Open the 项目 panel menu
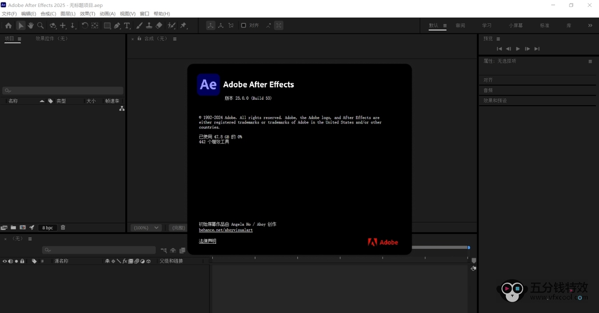 pos(19,39)
